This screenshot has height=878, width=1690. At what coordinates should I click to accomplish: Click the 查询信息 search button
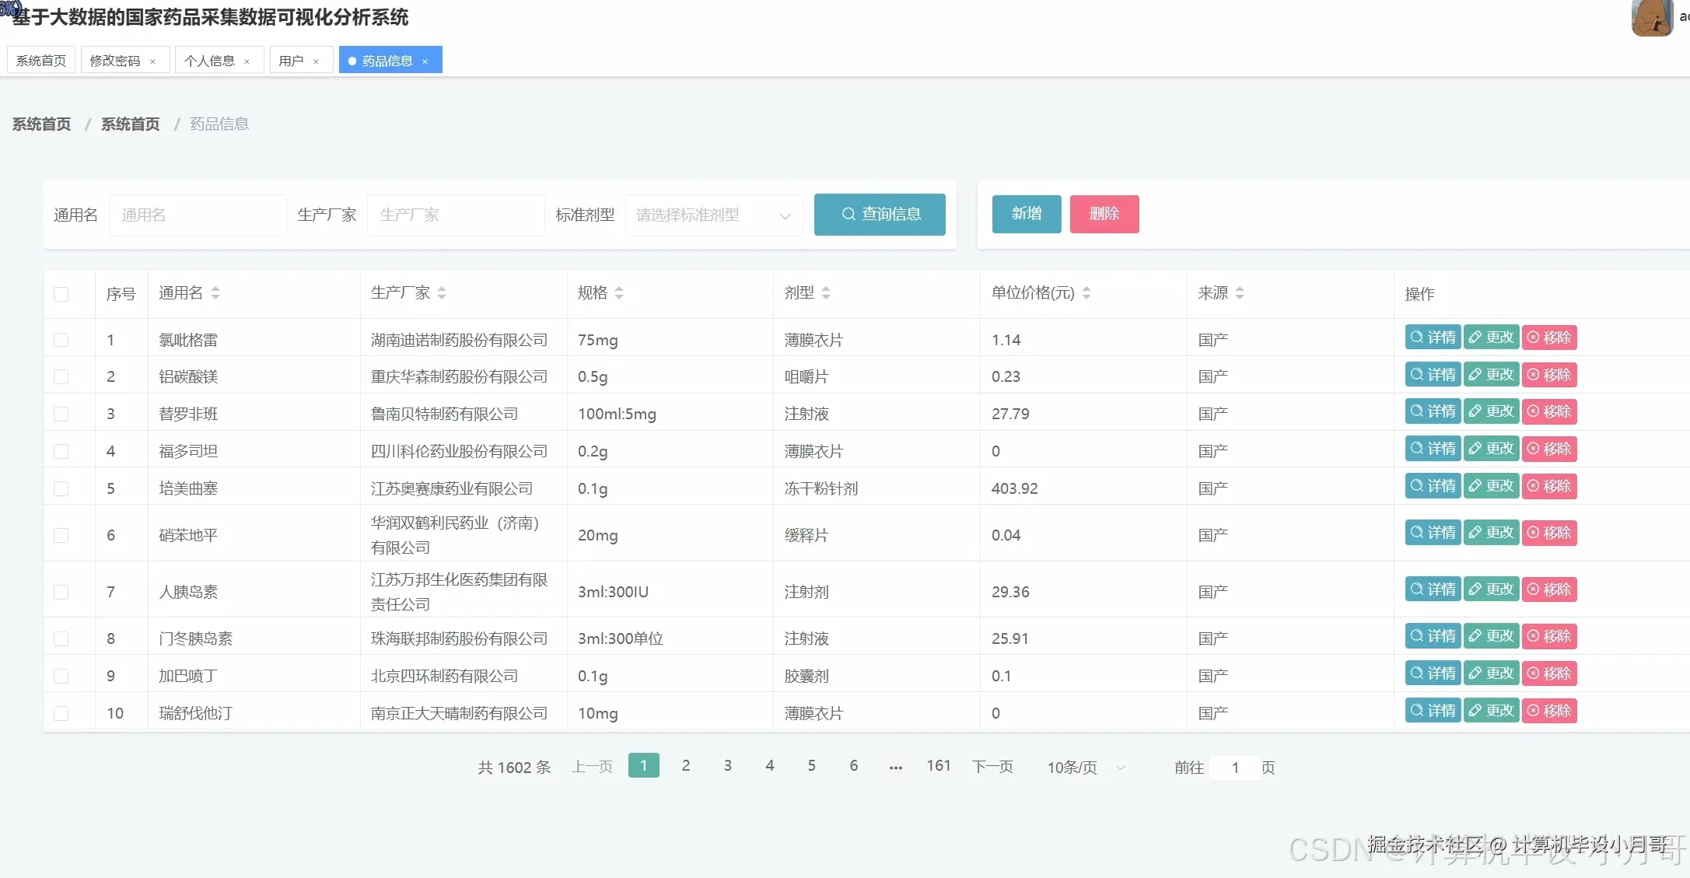879,214
